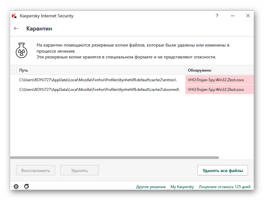The width and height of the screenshot is (264, 200).
Task: Click the quarantine flask icon
Action: click(x=22, y=50)
